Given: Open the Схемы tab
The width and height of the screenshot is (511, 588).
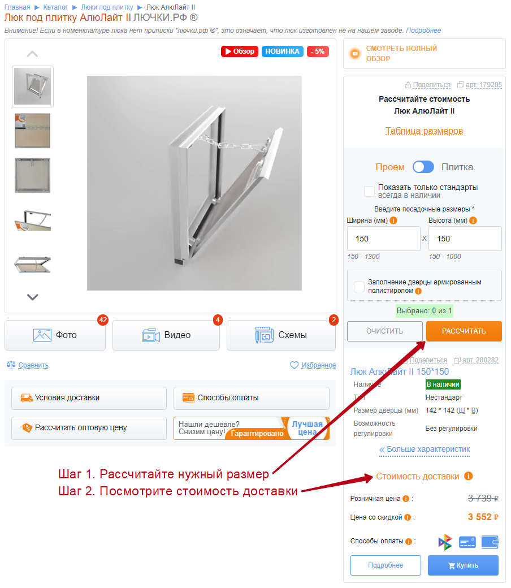Looking at the screenshot, I should click(281, 335).
